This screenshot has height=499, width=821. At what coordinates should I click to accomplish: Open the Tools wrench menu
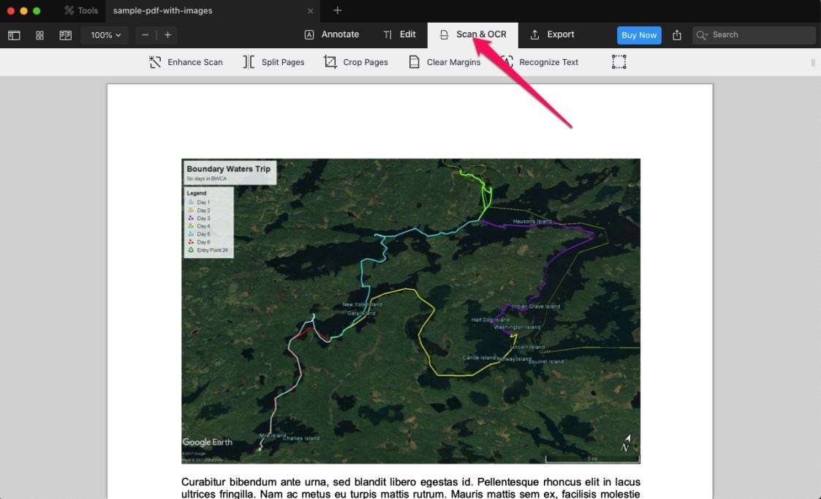[80, 10]
